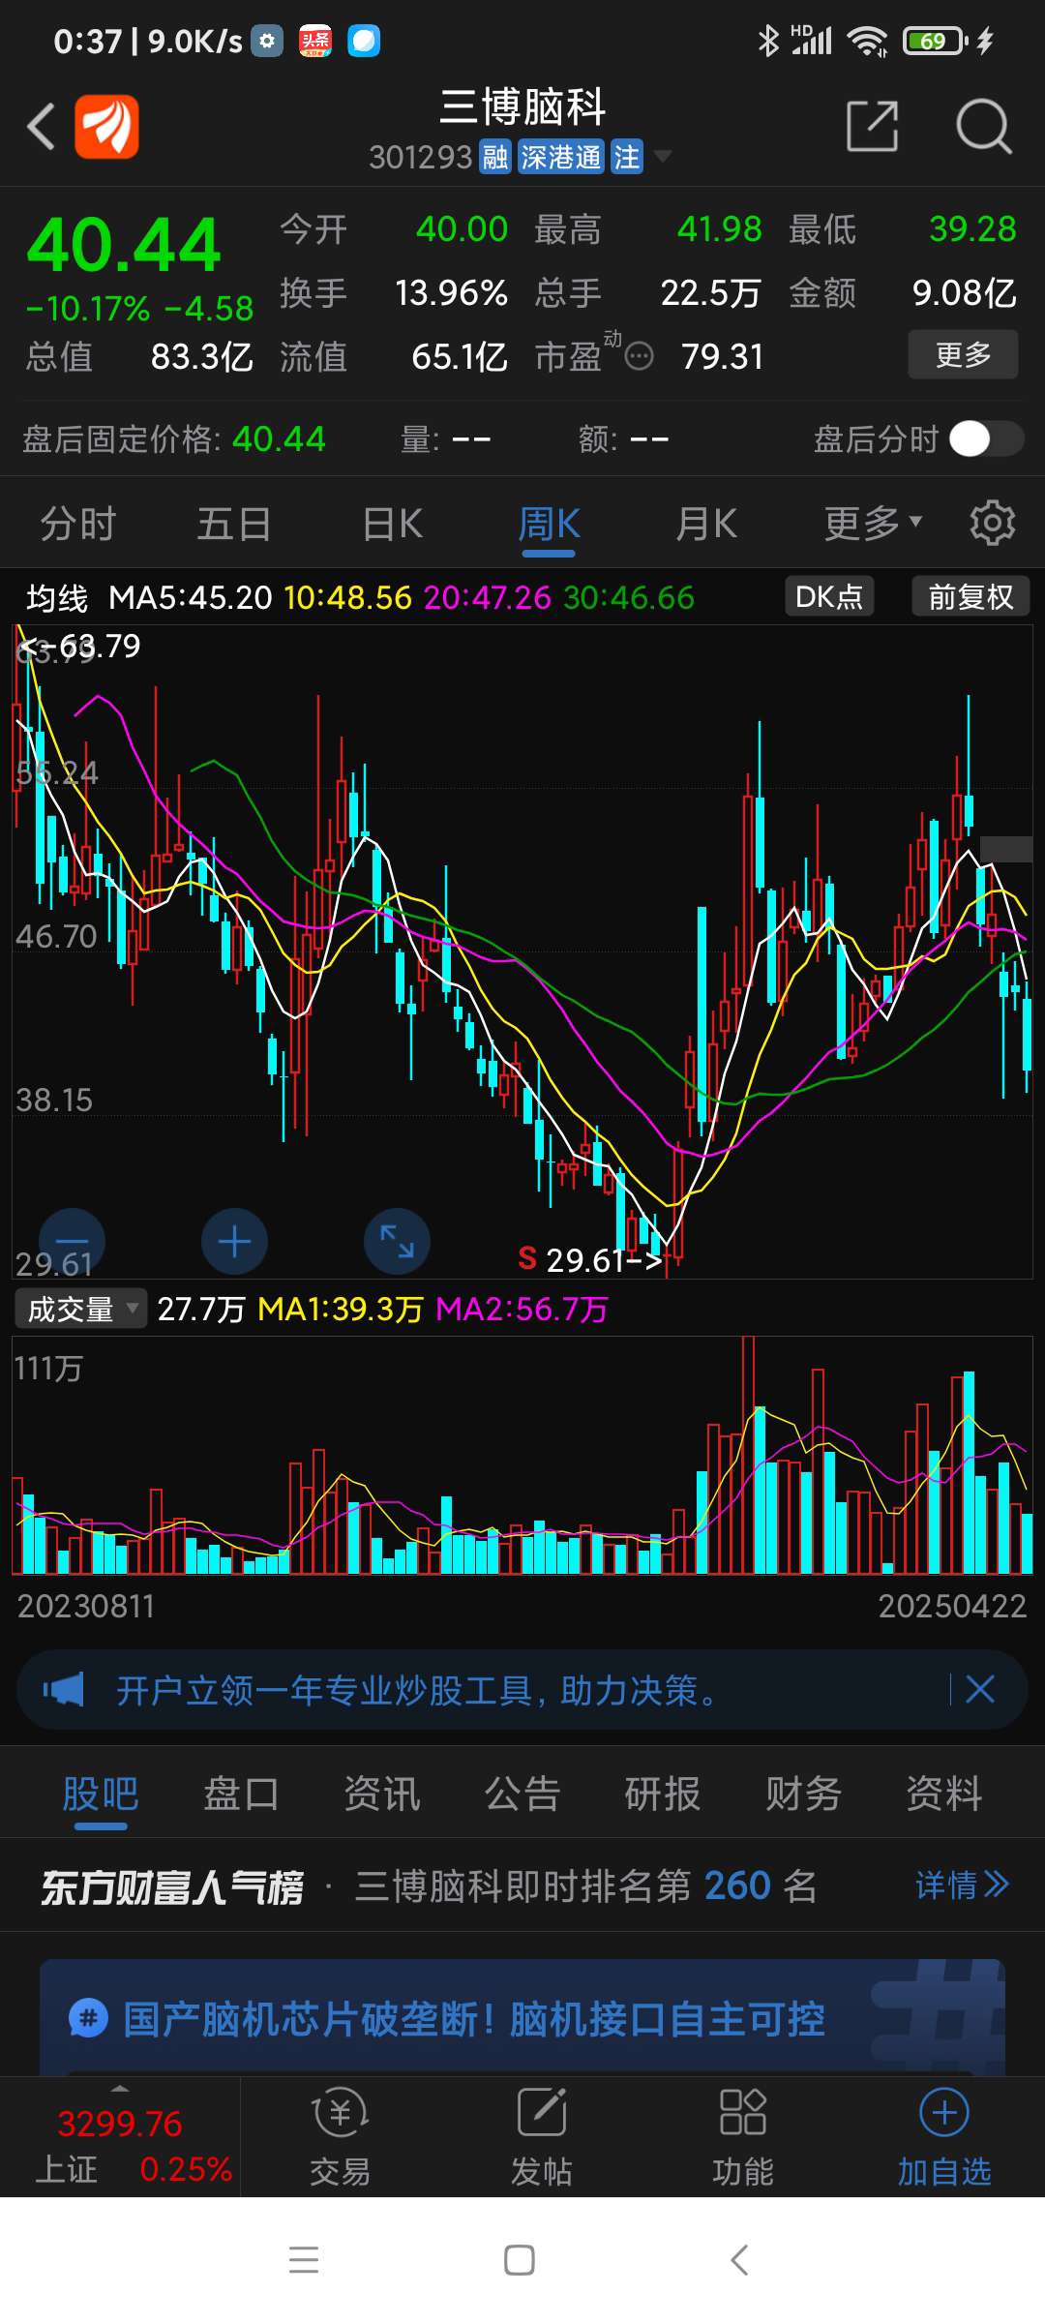Open chart settings gear icon
The width and height of the screenshot is (1045, 2323).
(x=993, y=524)
